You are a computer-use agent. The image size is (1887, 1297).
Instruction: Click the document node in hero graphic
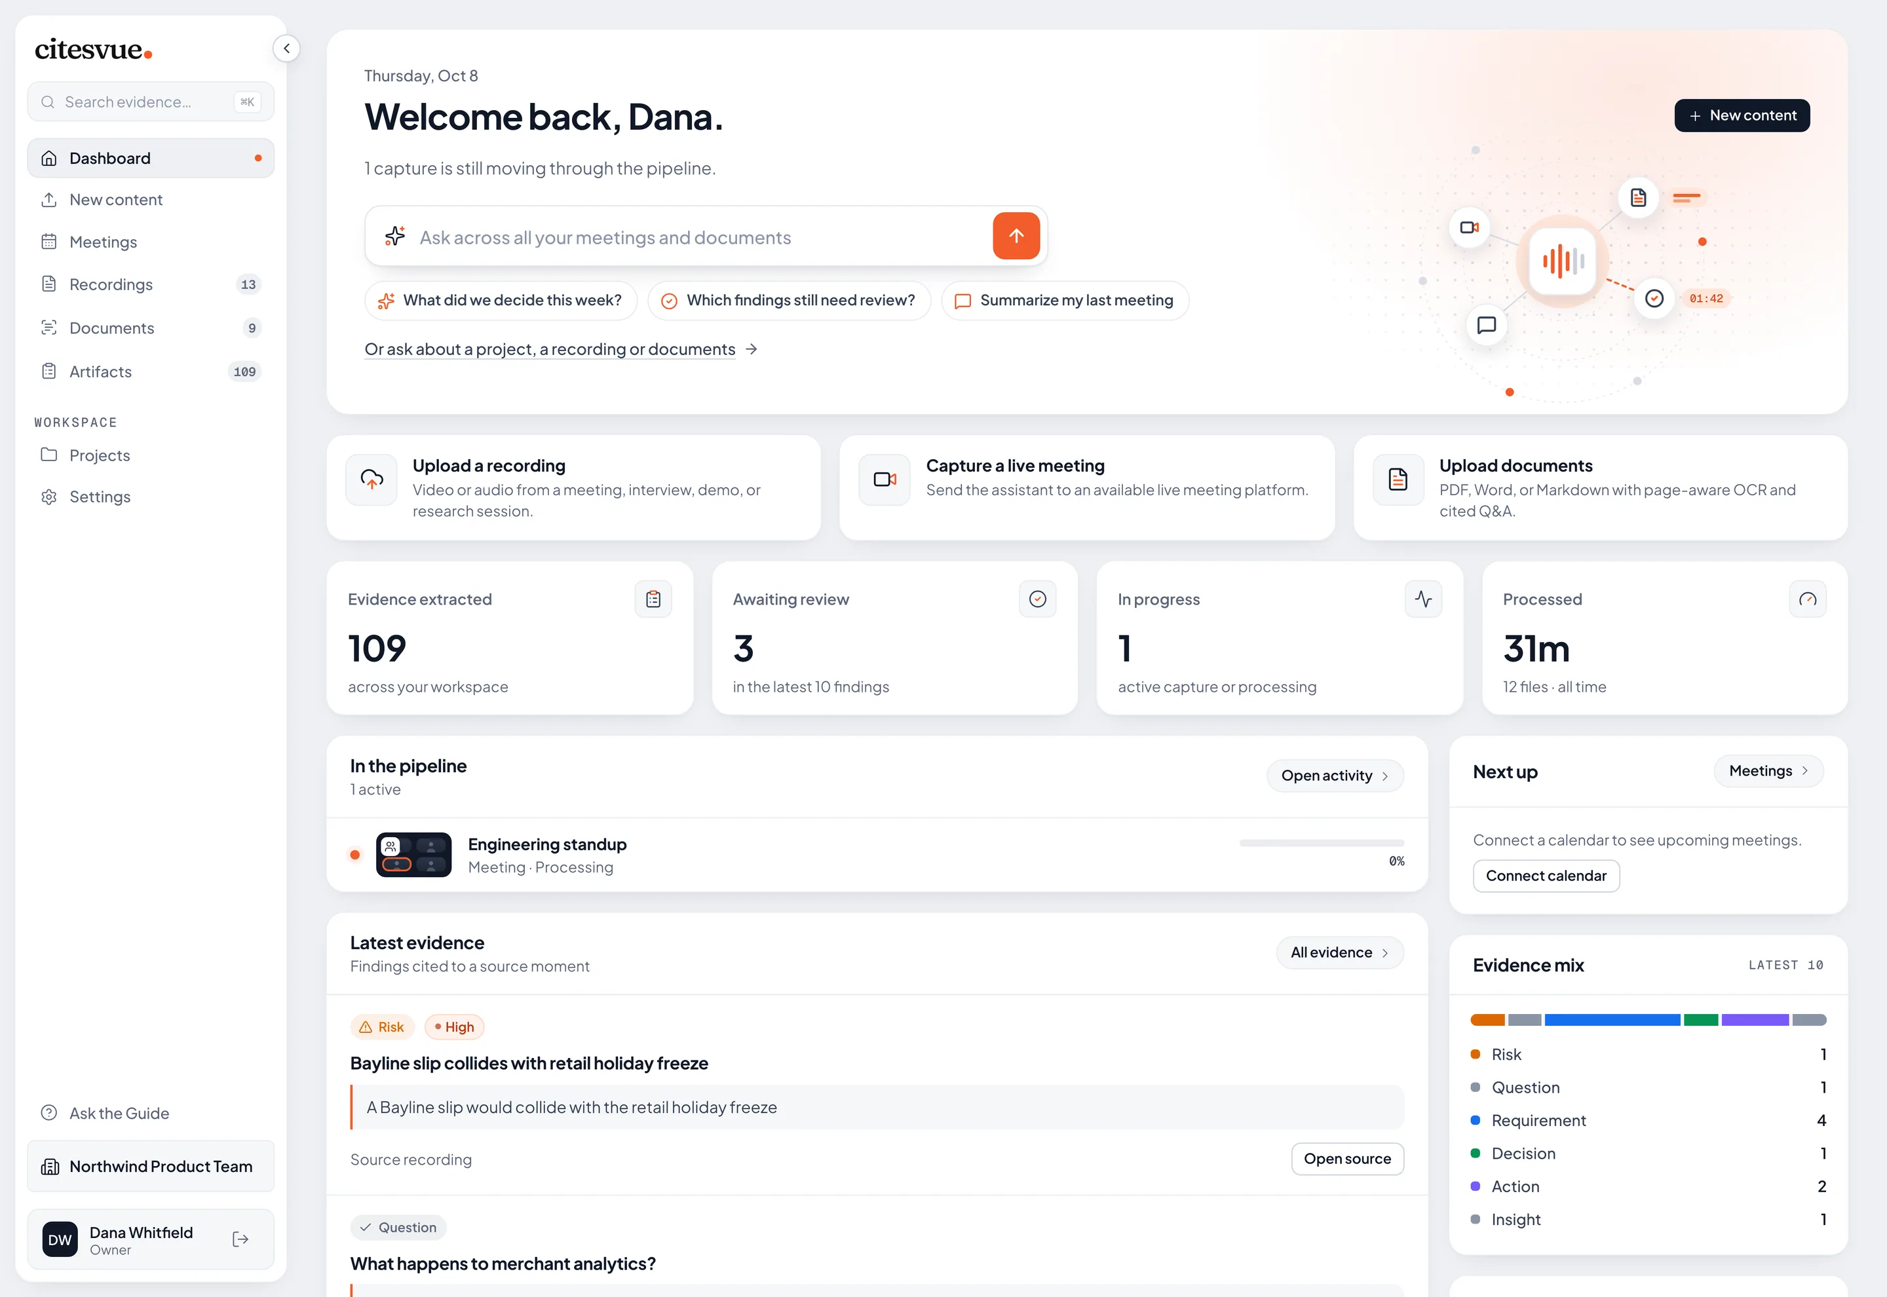click(1638, 197)
